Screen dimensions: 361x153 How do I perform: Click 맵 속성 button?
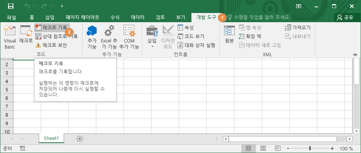tap(250, 28)
